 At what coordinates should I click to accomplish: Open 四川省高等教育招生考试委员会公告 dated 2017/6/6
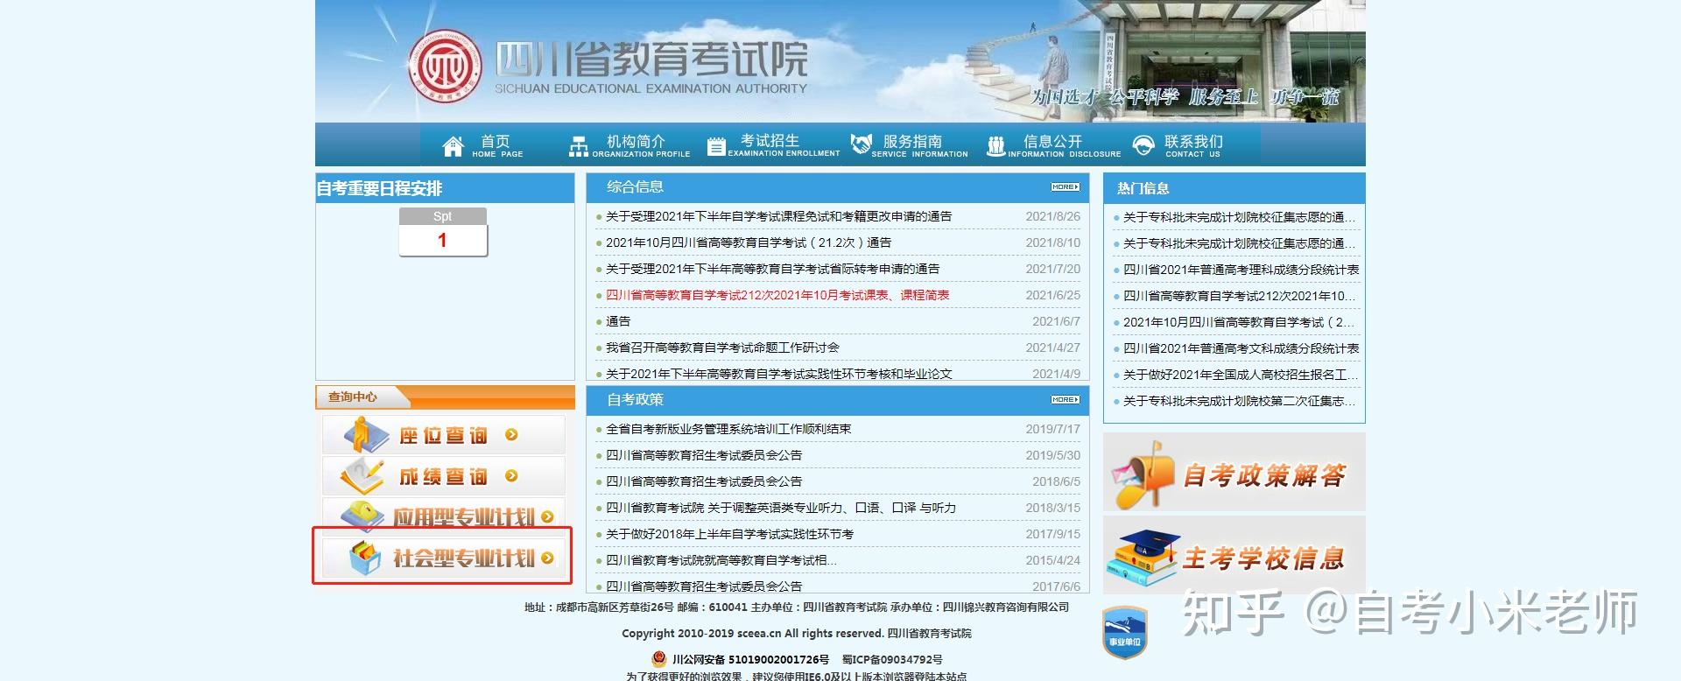coord(704,586)
